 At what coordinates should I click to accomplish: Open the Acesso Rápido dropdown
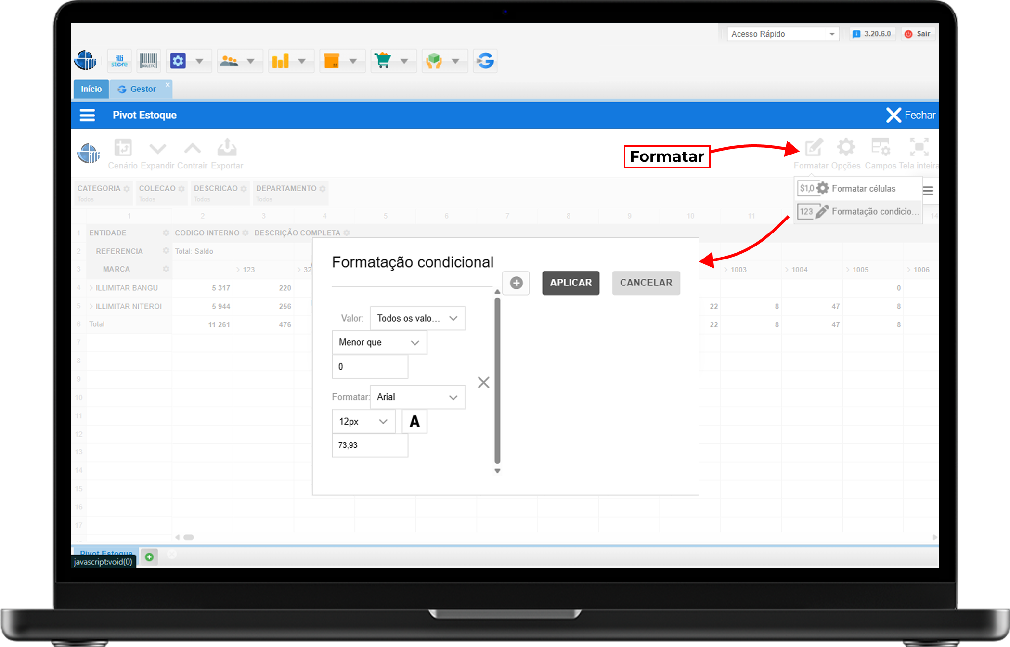[783, 34]
